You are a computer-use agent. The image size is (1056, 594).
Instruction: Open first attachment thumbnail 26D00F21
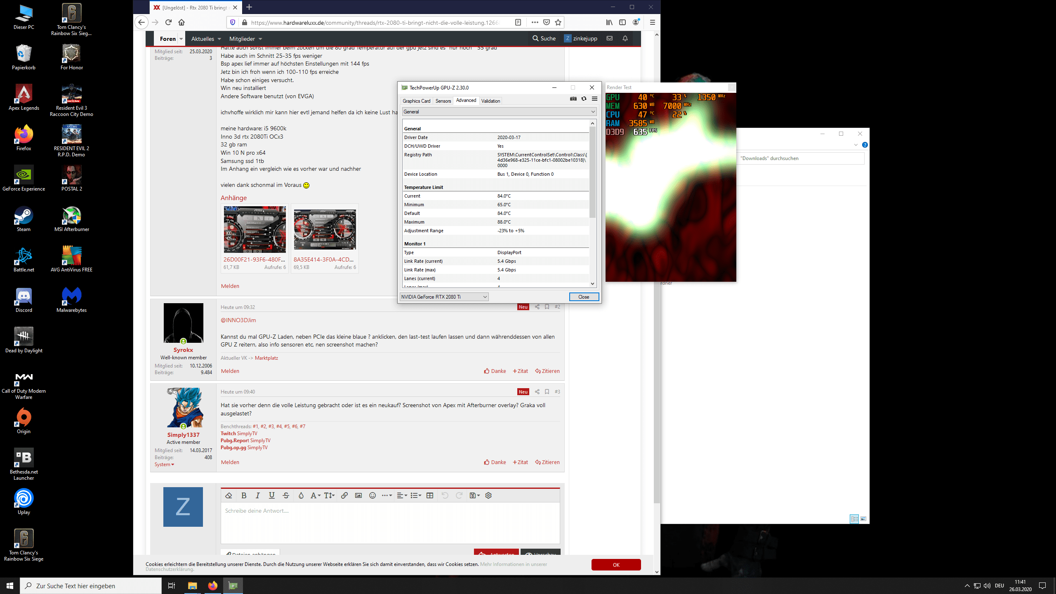click(255, 229)
